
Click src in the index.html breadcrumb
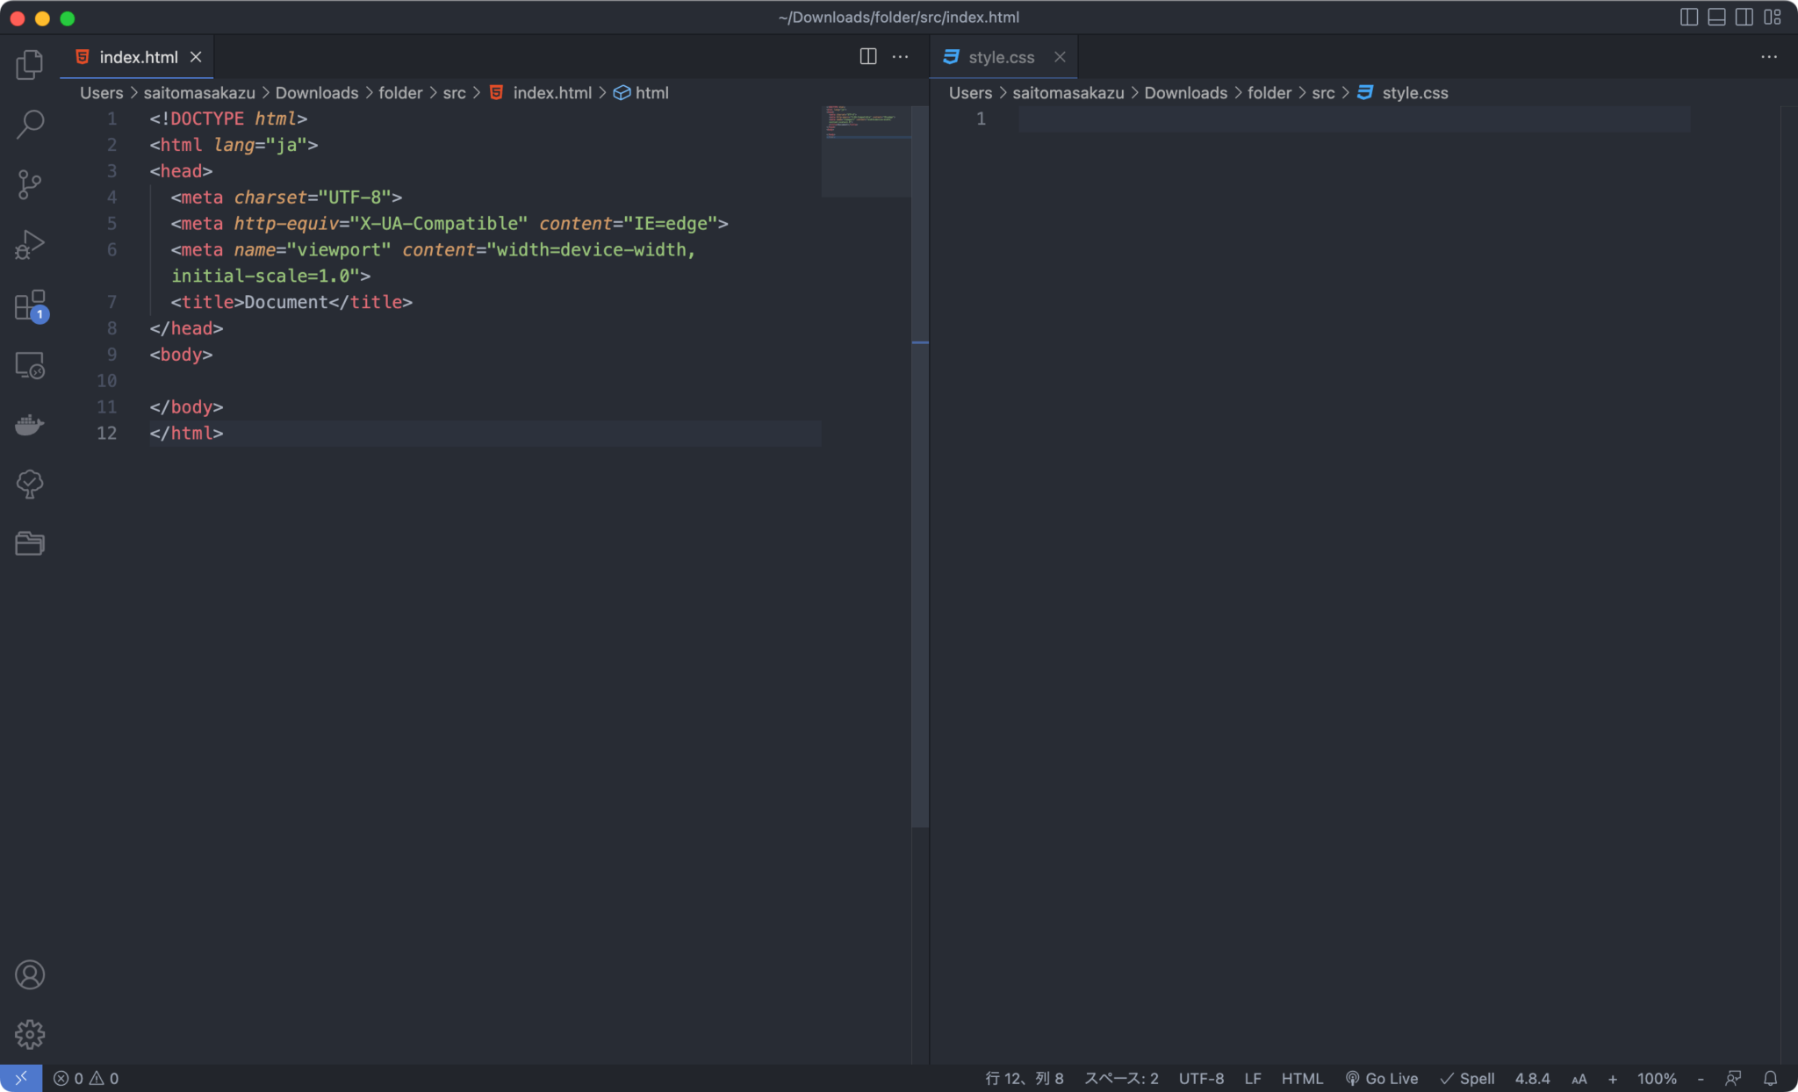coord(453,92)
